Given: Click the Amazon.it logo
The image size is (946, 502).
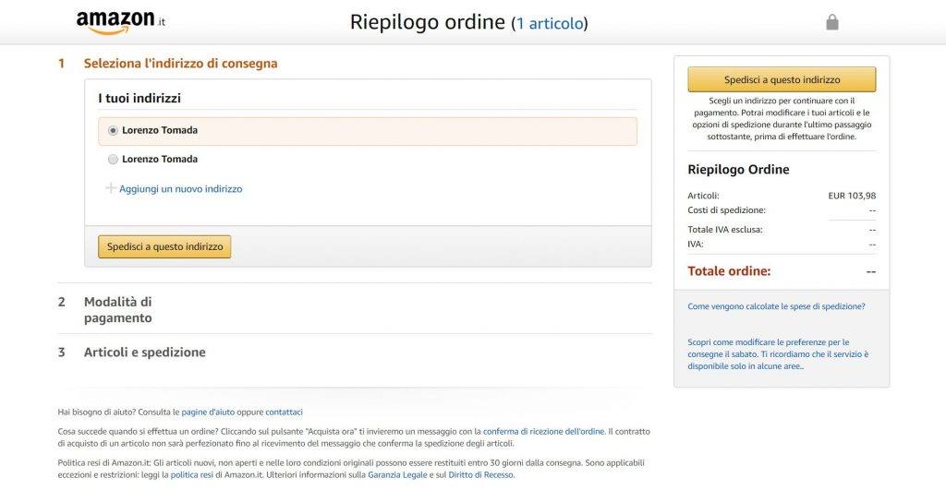Looking at the screenshot, I should coord(115,22).
